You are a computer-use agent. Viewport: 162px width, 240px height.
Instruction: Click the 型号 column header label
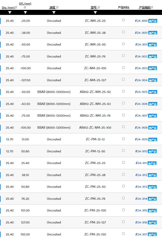94,7
